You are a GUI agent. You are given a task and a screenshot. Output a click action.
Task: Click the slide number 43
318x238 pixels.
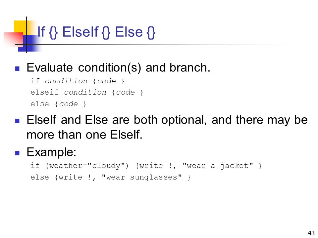pos(311,233)
